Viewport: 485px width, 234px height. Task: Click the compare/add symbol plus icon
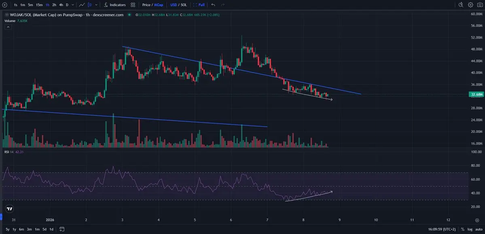4,5
